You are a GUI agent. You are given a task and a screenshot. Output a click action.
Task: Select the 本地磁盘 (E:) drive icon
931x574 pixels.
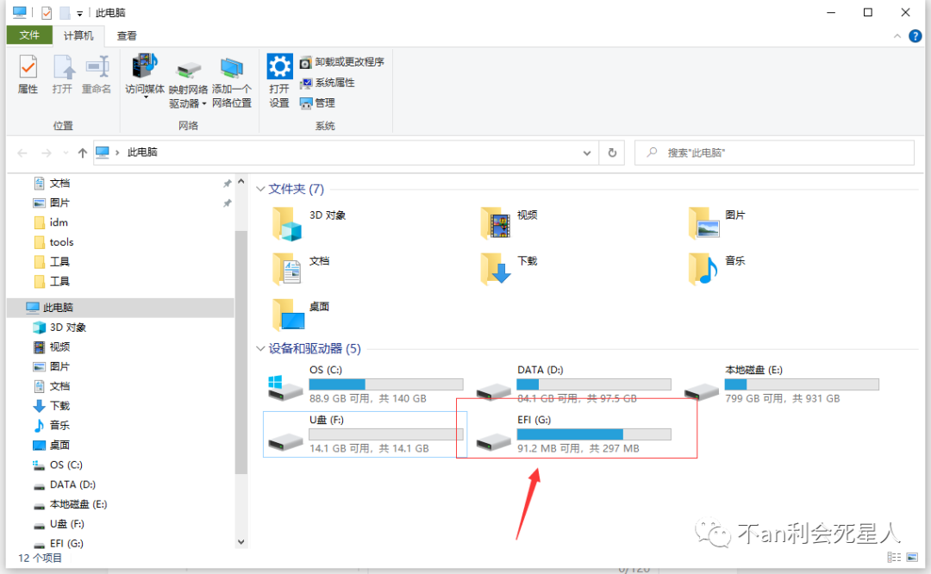701,391
